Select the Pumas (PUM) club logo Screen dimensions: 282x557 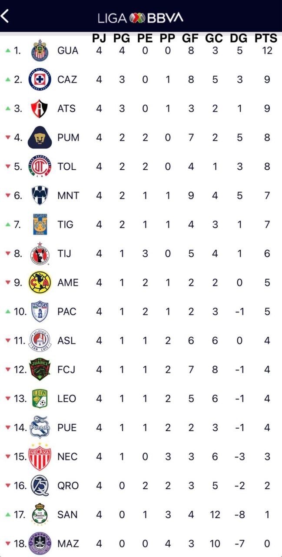coord(39,137)
